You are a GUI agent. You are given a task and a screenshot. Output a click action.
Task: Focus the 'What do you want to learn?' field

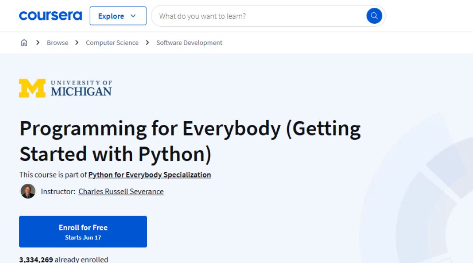pyautogui.click(x=258, y=16)
